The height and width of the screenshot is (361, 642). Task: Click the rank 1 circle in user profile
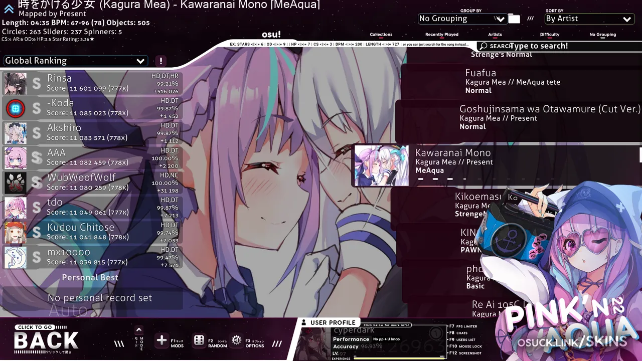point(436,333)
